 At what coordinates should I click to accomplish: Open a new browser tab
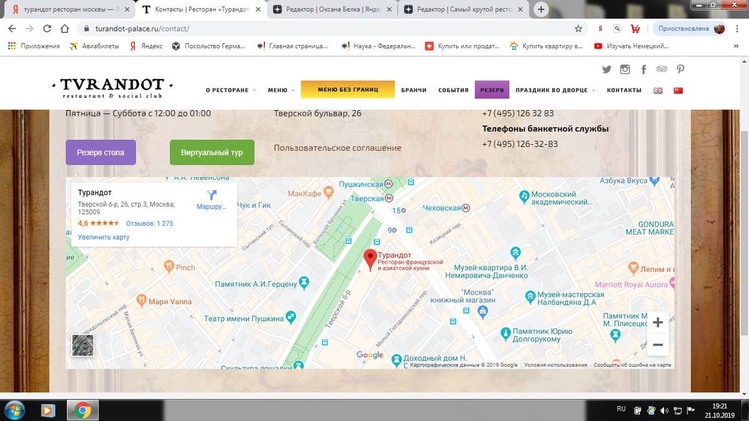click(541, 9)
